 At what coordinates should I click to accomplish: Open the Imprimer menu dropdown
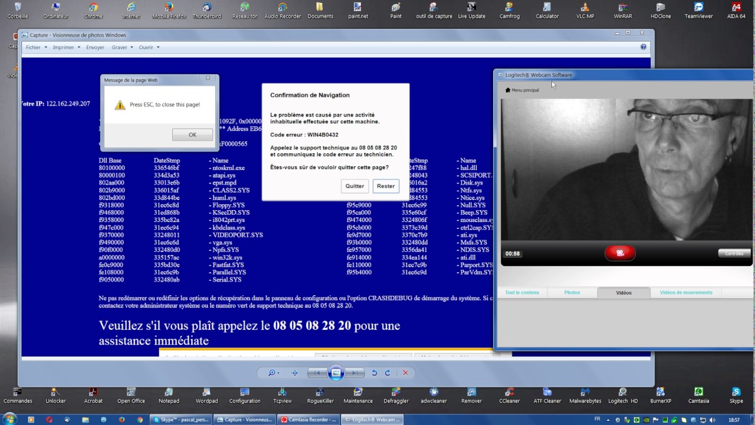[66, 47]
